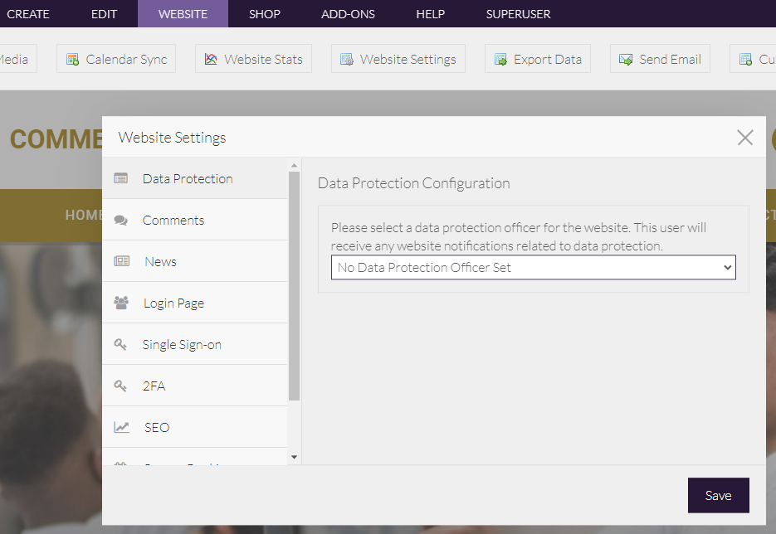The image size is (776, 534).
Task: Open the ADD-ONS menu
Action: pyautogui.click(x=348, y=14)
